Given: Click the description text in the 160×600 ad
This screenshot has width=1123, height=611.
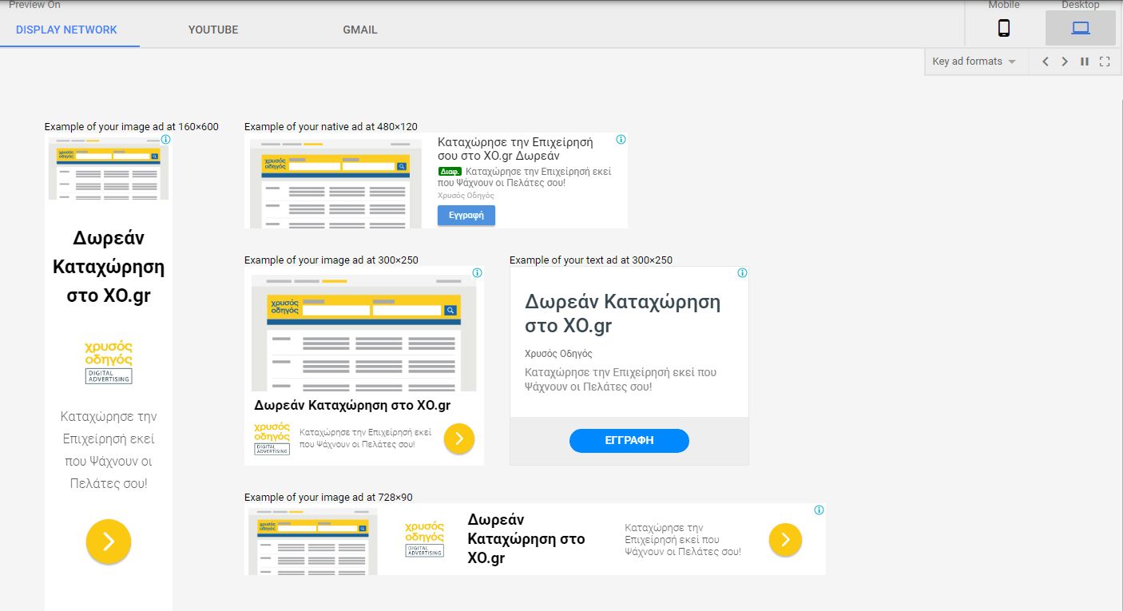Looking at the screenshot, I should pyautogui.click(x=109, y=450).
